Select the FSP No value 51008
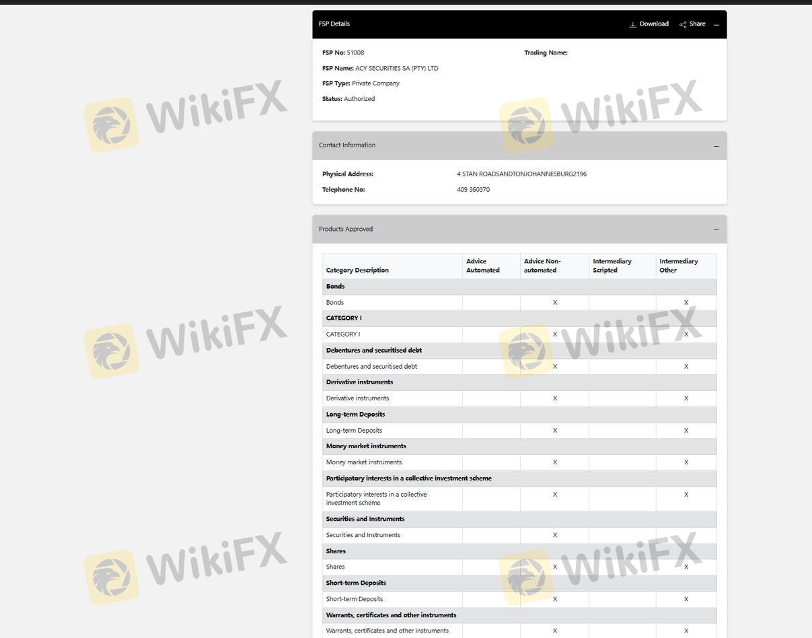The image size is (812, 638). [x=355, y=52]
